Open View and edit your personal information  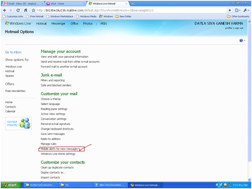pyautogui.click(x=65, y=56)
